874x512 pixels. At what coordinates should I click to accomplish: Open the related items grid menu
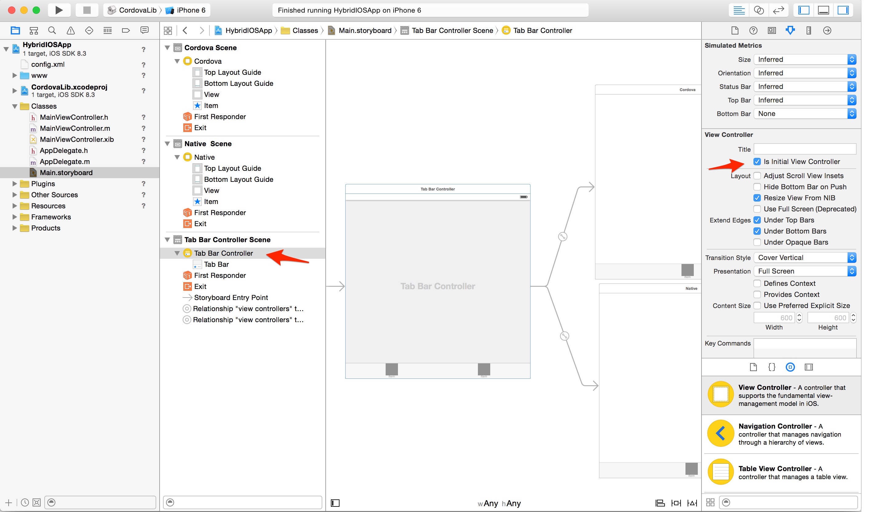point(168,30)
